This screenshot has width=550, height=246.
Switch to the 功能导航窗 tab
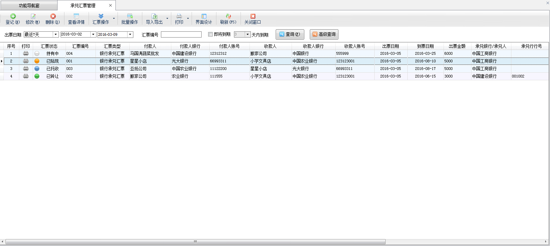29,6
